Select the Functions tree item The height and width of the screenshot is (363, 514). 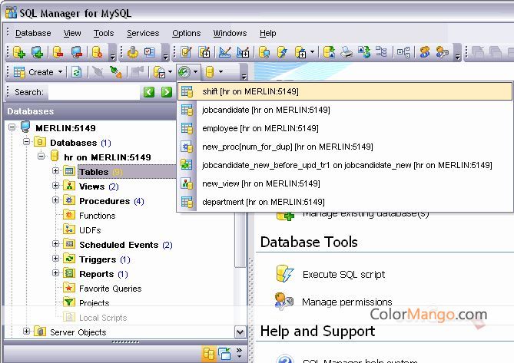point(98,216)
